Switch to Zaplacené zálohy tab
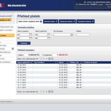The width and height of the screenshot is (111, 111). point(67,22)
